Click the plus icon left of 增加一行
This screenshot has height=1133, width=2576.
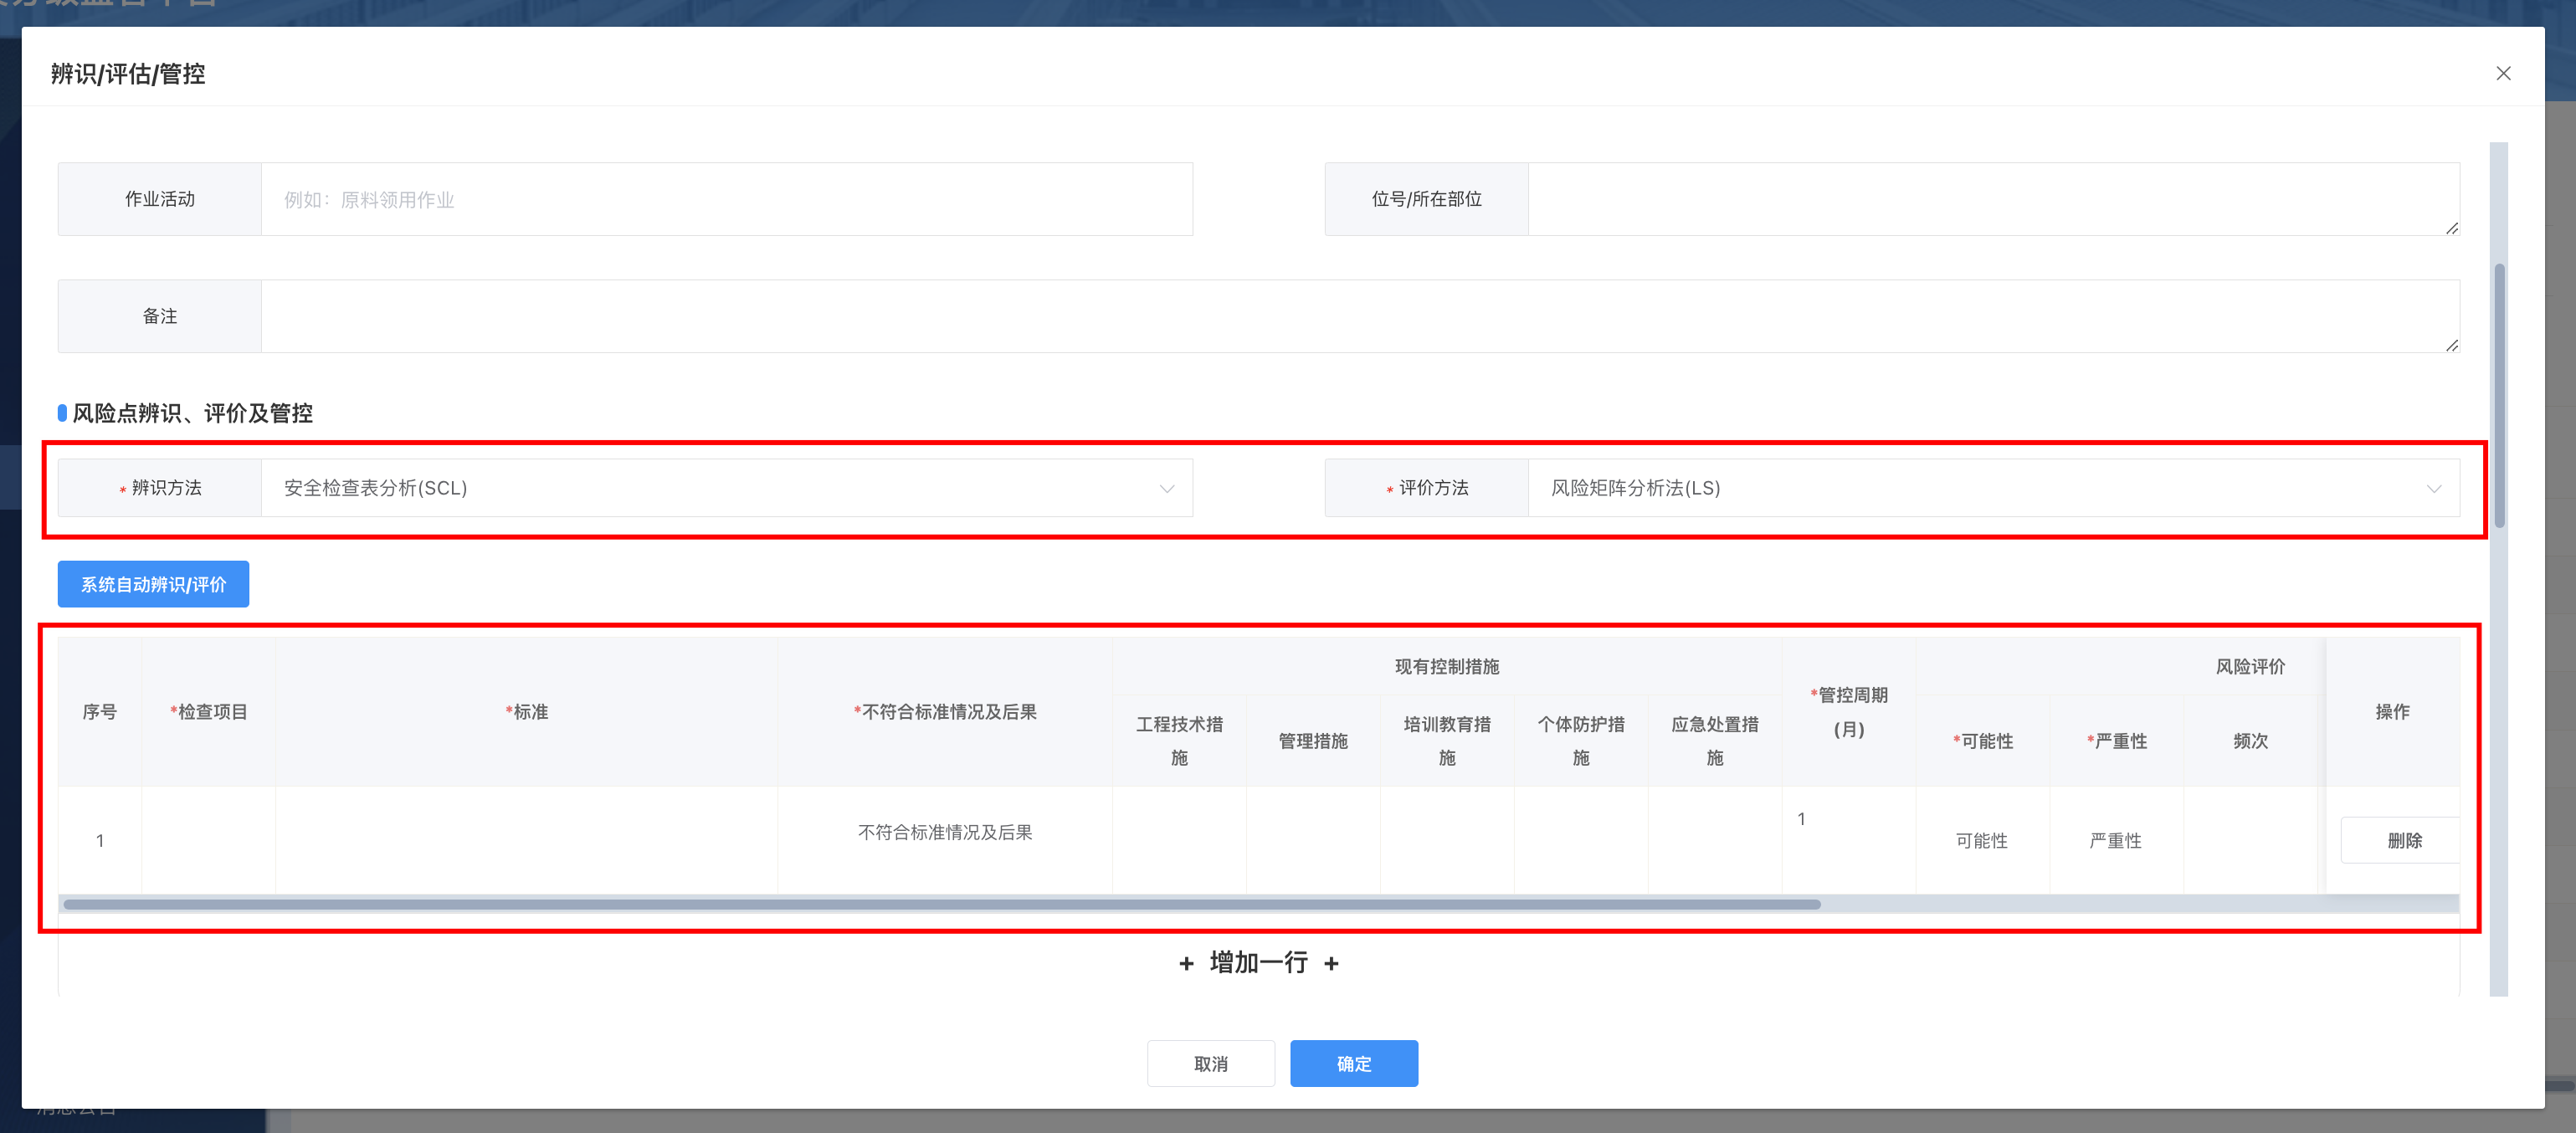point(1186,963)
